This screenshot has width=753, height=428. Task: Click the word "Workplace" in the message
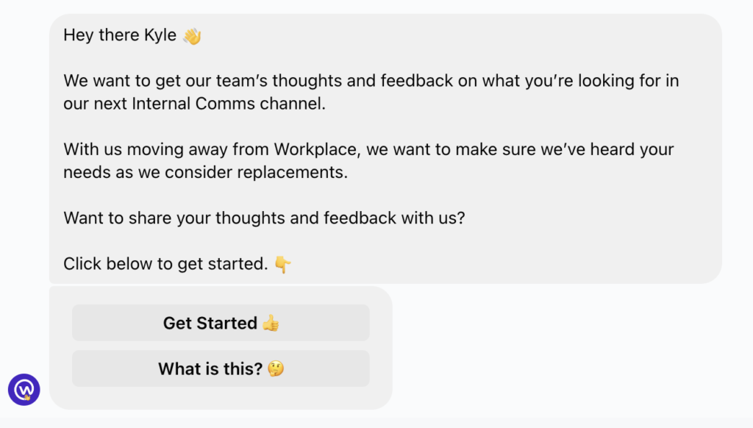pyautogui.click(x=315, y=149)
